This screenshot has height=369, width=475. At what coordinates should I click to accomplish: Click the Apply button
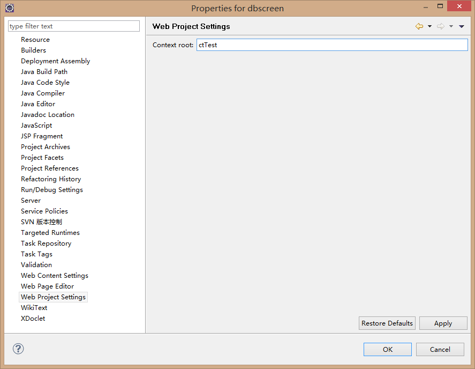[x=443, y=323]
